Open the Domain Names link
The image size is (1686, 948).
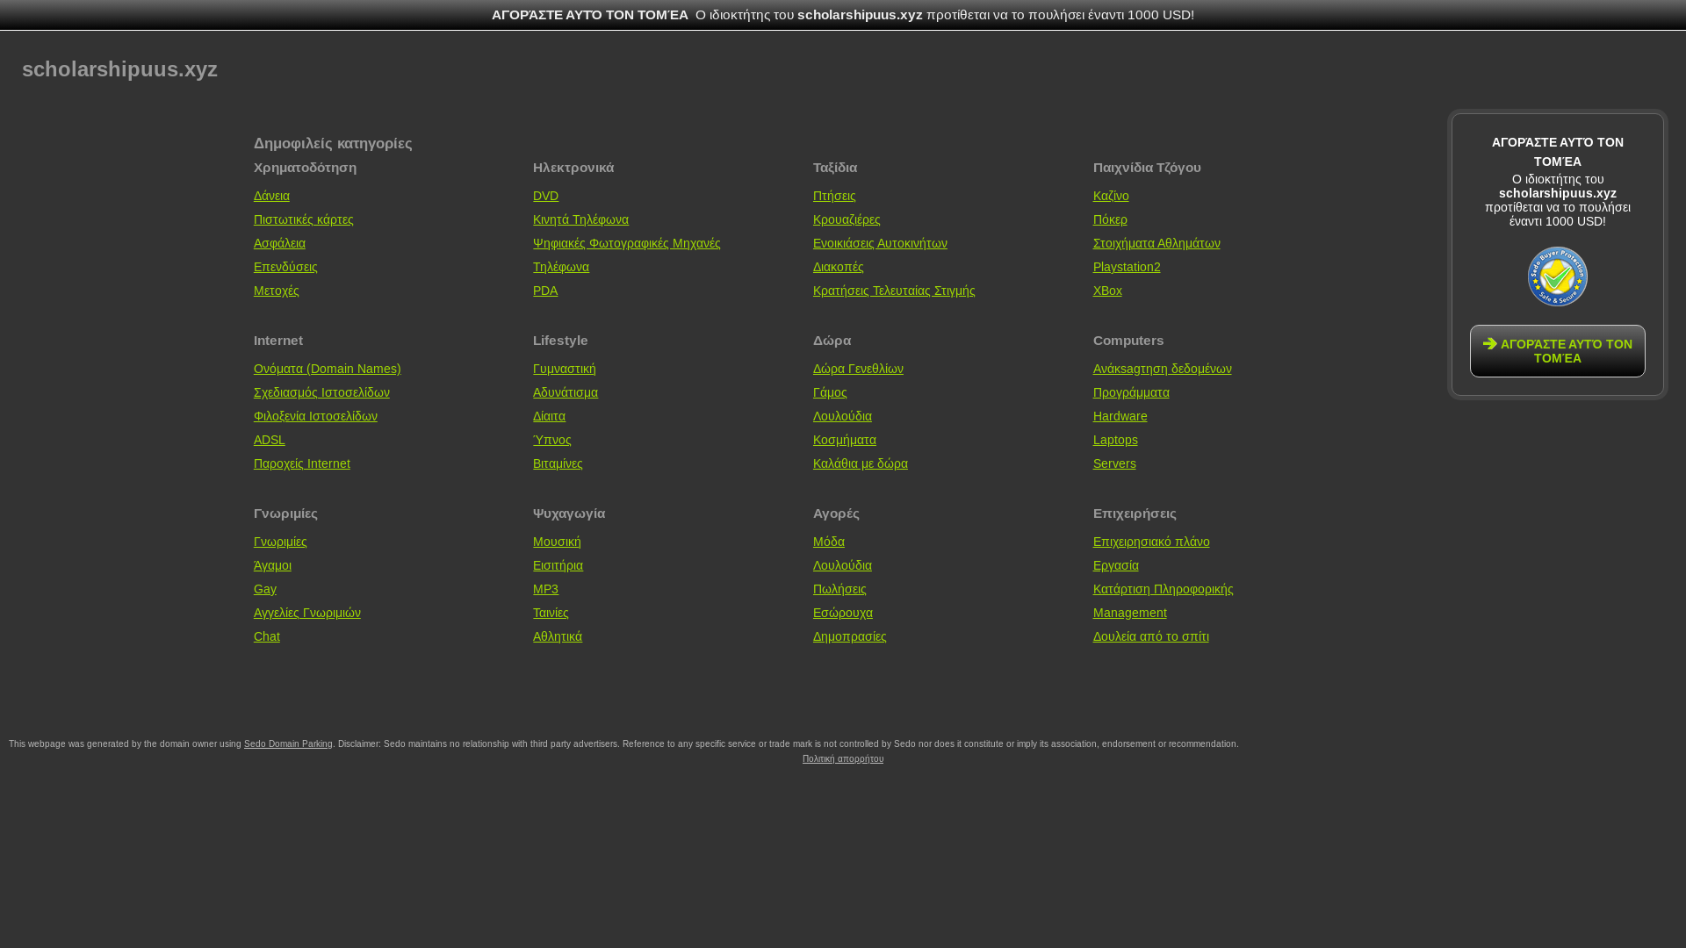[327, 369]
